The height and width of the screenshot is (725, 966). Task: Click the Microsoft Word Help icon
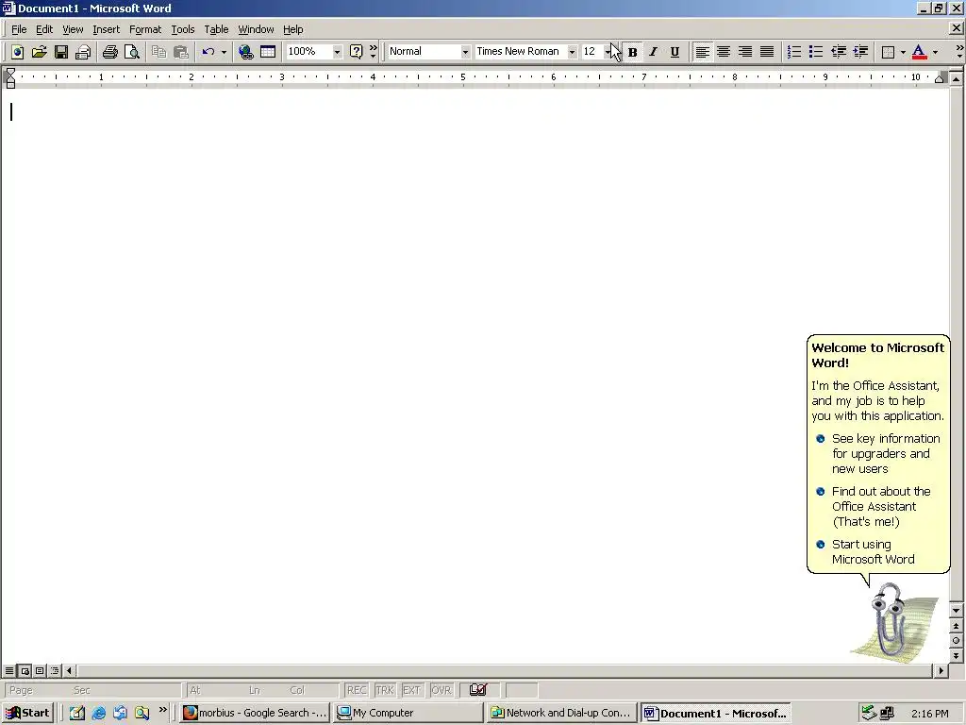(x=356, y=52)
